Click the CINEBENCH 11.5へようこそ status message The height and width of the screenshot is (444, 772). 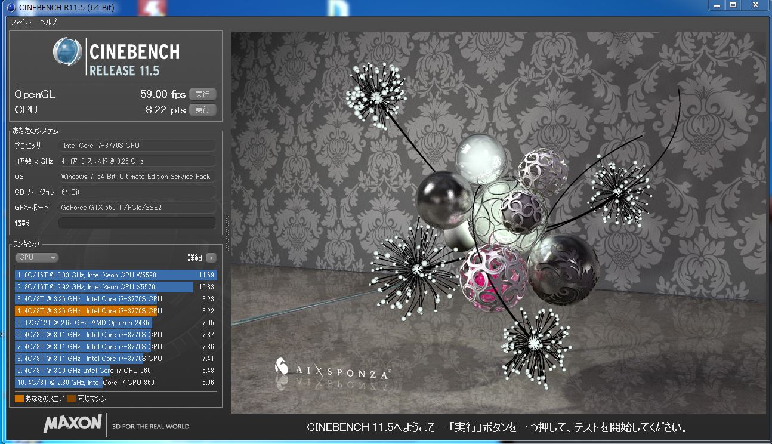click(497, 427)
